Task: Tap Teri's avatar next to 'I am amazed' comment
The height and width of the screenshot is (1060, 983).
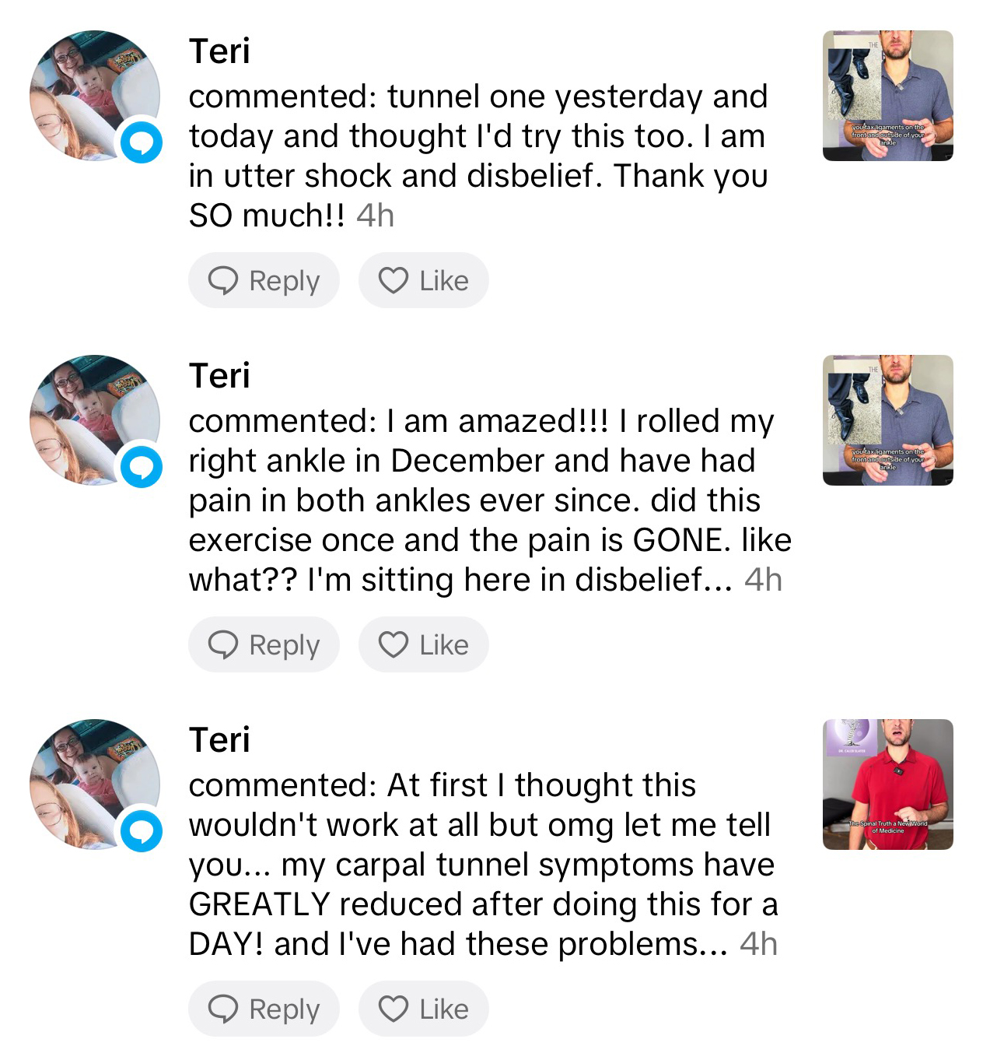Action: 89,419
